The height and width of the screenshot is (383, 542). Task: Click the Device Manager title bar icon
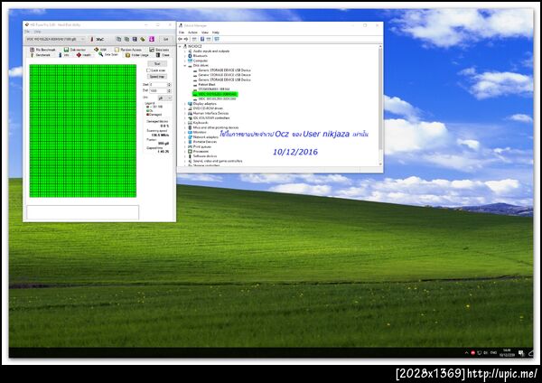[181, 25]
